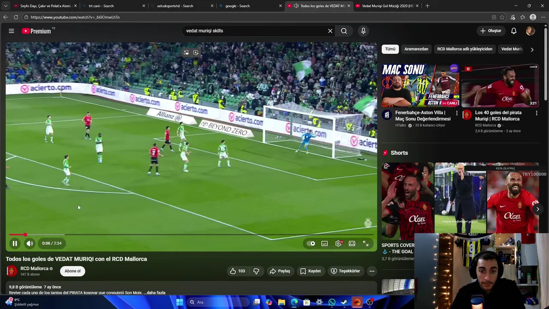Run search with the magnifier button
Image resolution: width=549 pixels, height=309 pixels.
(x=344, y=31)
